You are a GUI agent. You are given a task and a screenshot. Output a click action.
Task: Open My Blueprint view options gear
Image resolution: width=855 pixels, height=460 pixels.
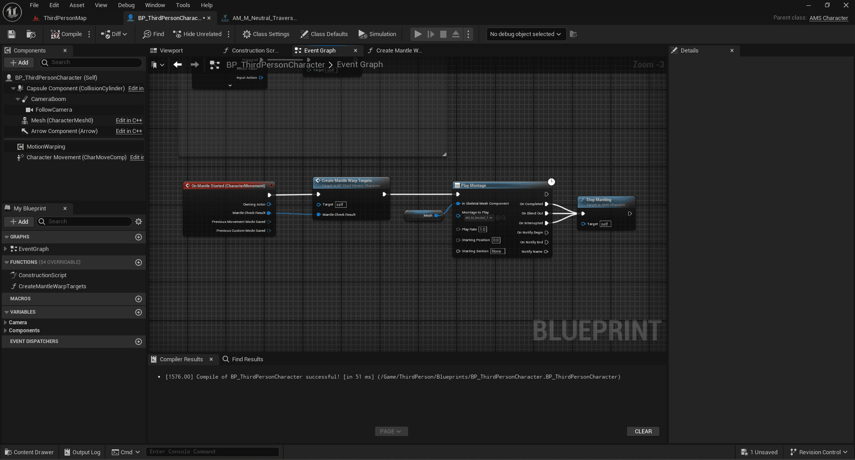pos(139,222)
